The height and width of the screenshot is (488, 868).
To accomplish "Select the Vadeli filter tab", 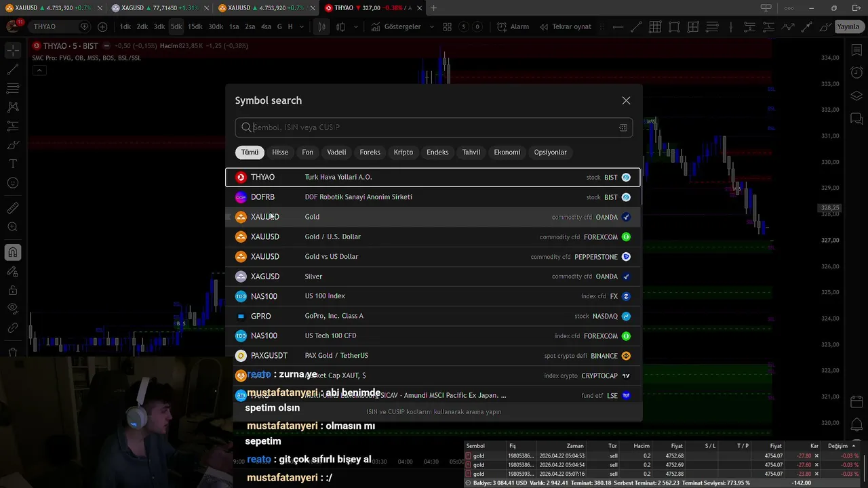I will point(336,152).
